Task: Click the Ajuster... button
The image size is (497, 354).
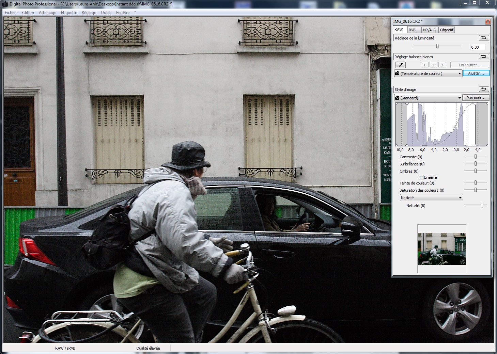Action: click(476, 73)
